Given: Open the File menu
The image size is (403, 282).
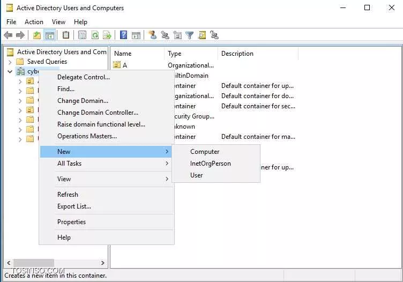Looking at the screenshot, I should coord(11,22).
